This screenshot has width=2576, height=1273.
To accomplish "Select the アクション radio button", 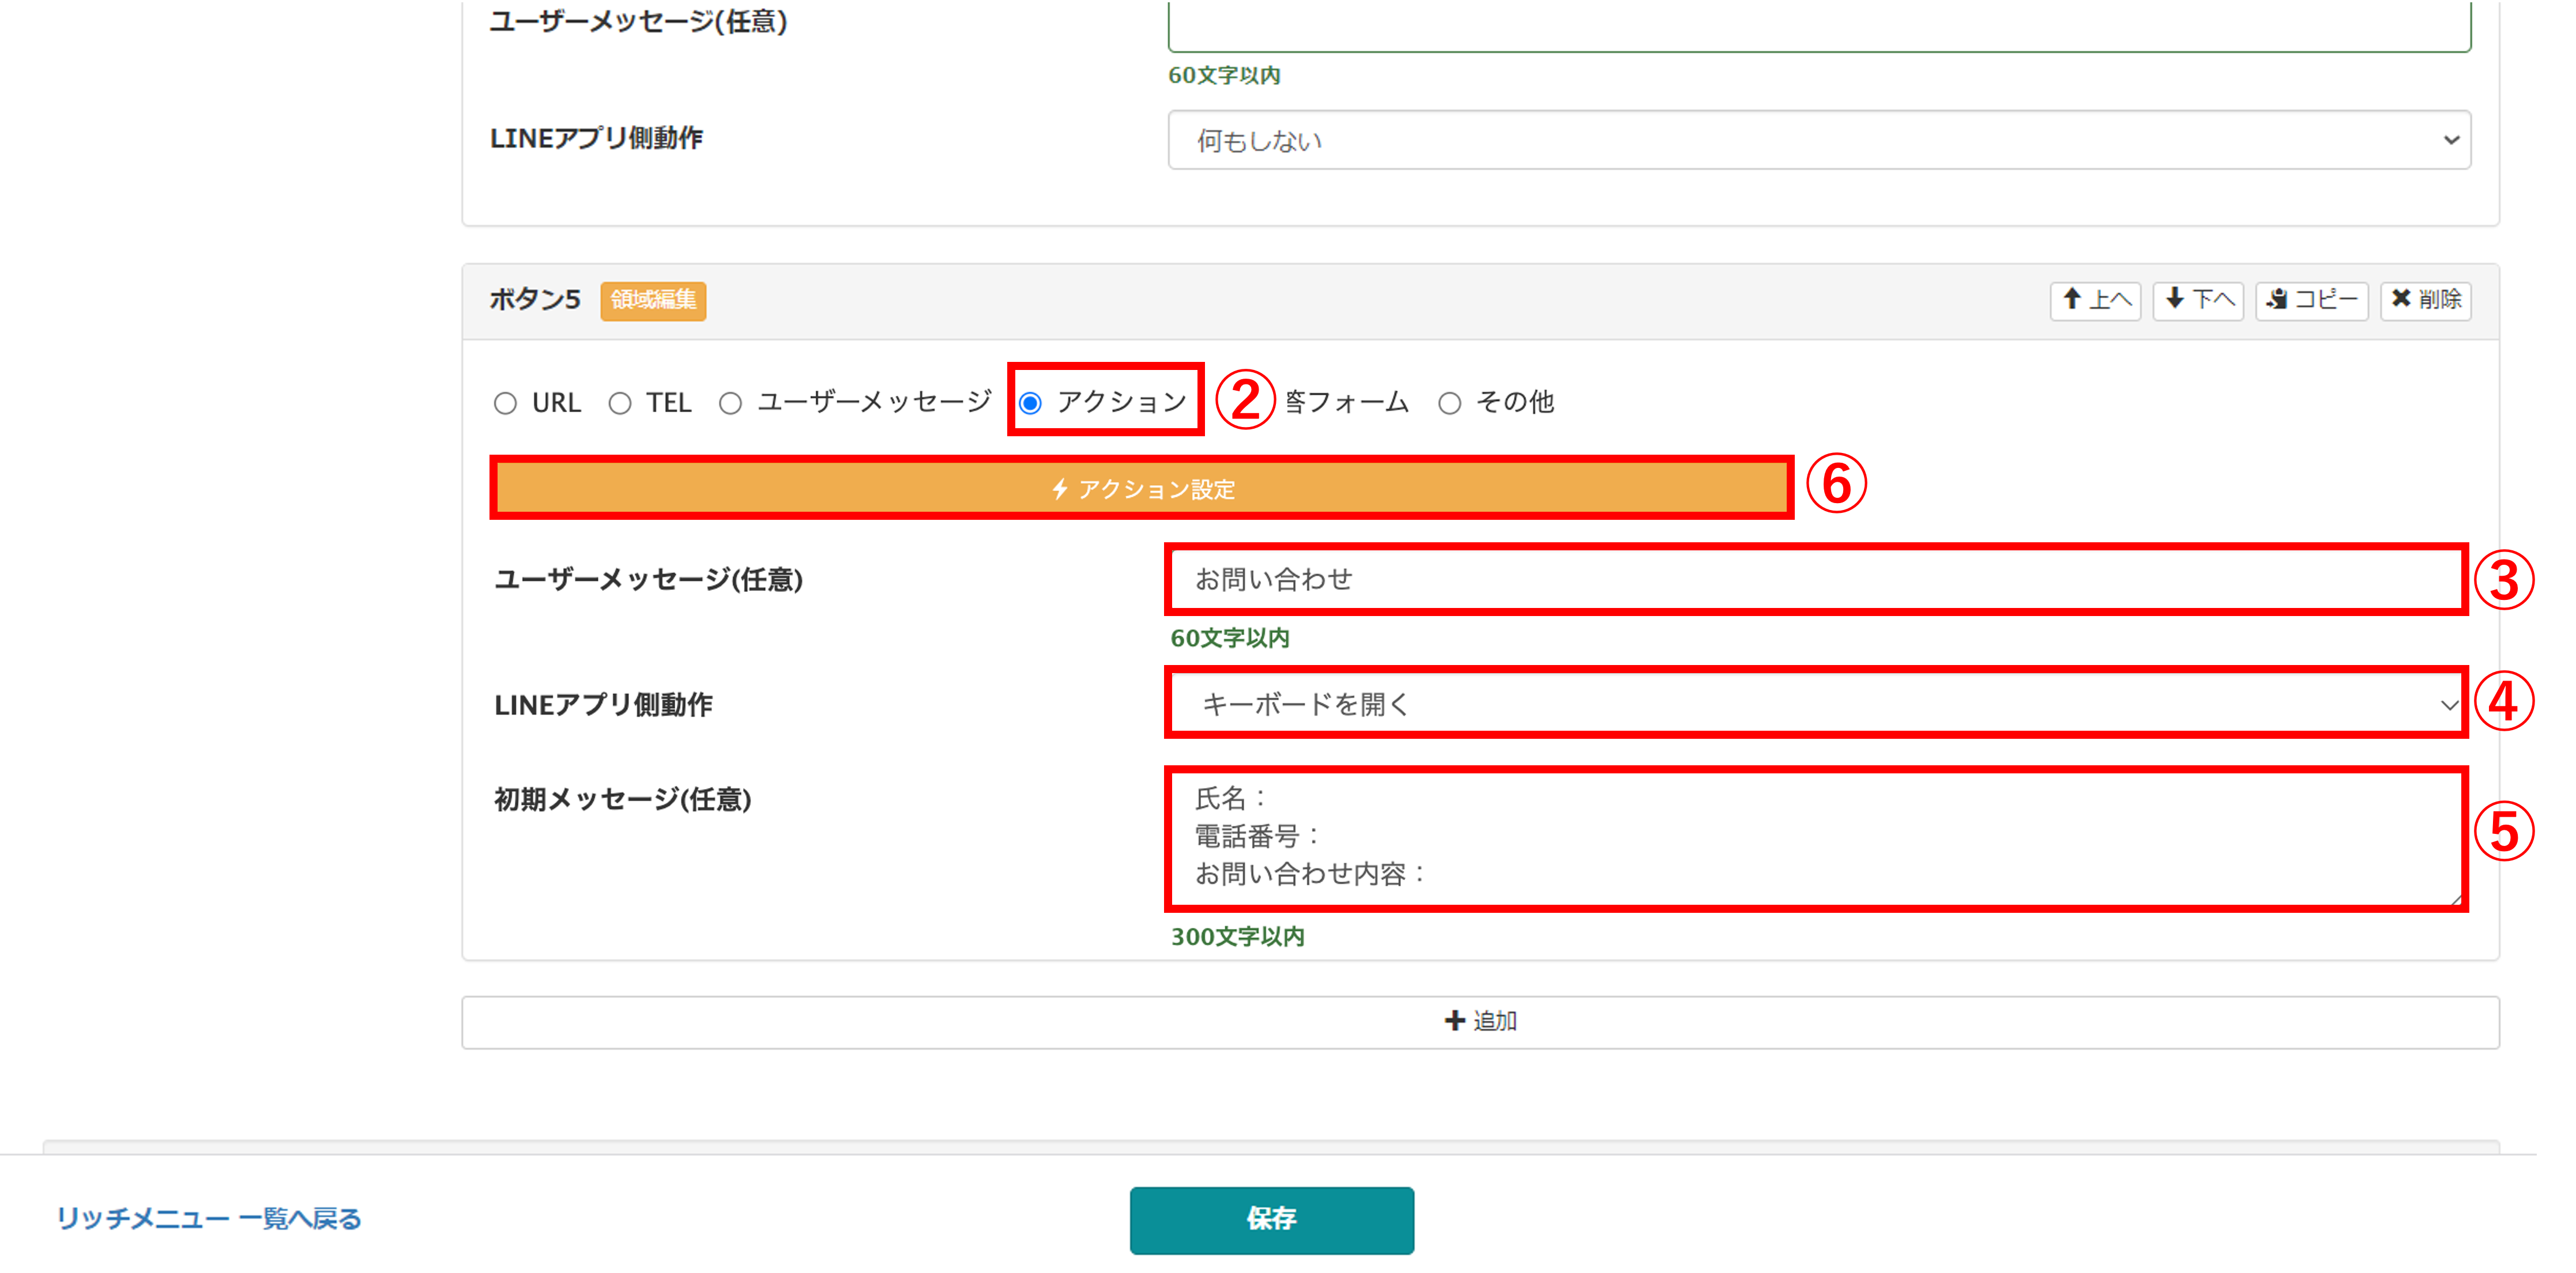I will [1031, 403].
